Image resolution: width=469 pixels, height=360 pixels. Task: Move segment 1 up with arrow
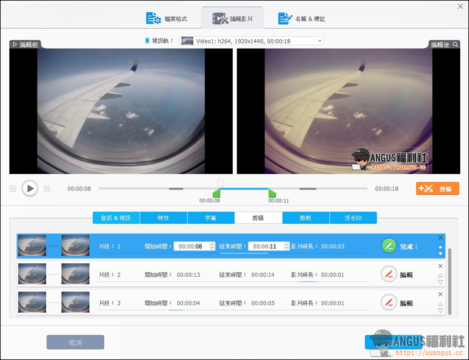[440, 247]
